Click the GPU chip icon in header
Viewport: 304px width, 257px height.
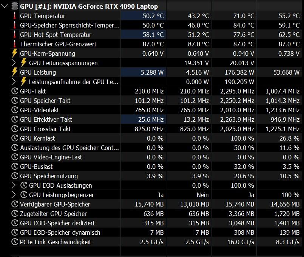point(15,6)
